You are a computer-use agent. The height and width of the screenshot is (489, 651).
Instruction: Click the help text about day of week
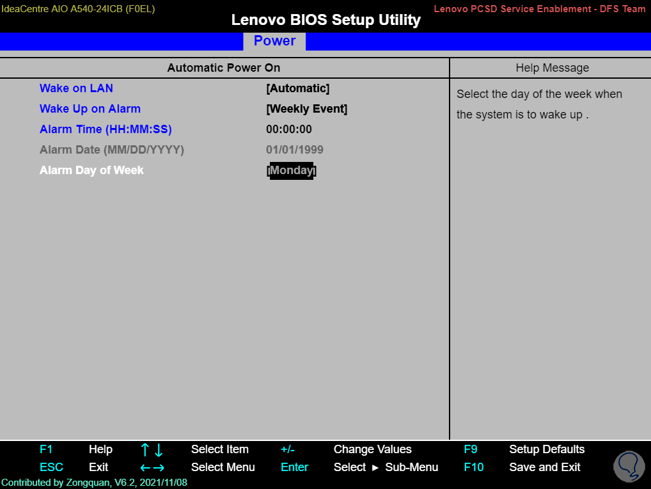click(x=539, y=104)
